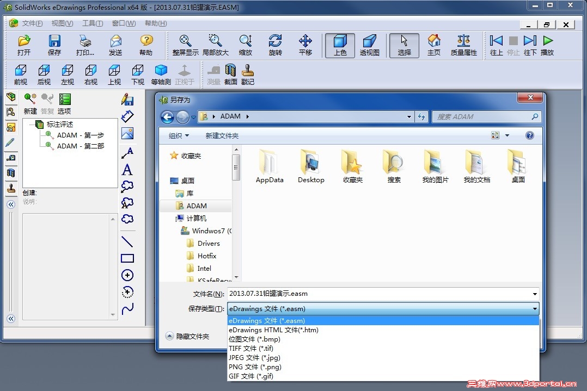The width and height of the screenshot is (587, 391).
Task: Switch to 下视 bottom view
Action: click(x=137, y=75)
